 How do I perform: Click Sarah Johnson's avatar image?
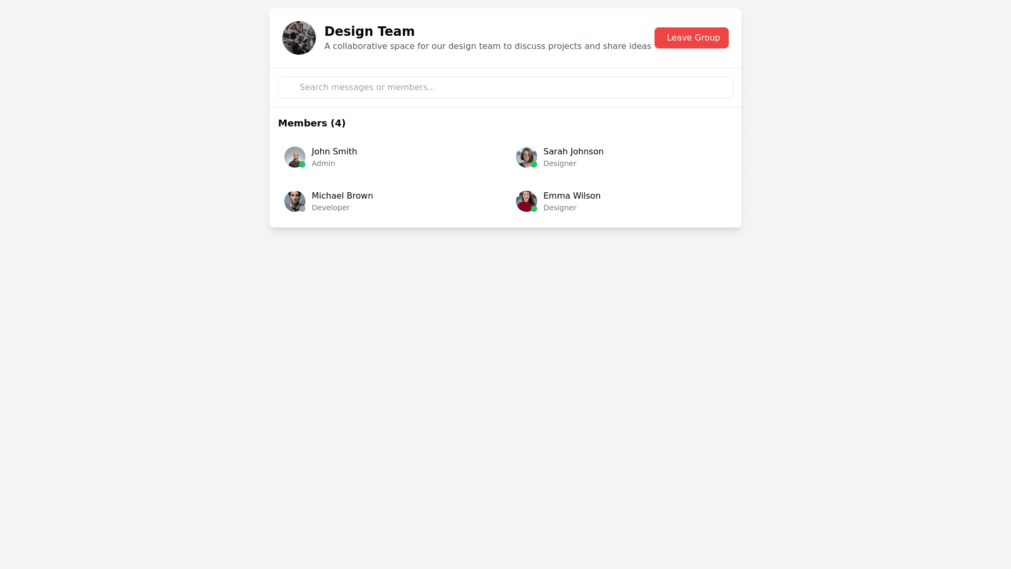pyautogui.click(x=526, y=156)
